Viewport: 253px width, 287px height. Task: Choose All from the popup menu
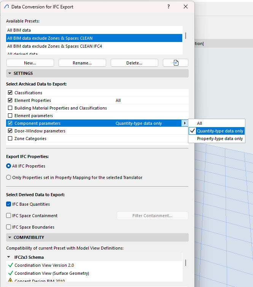tap(199, 123)
